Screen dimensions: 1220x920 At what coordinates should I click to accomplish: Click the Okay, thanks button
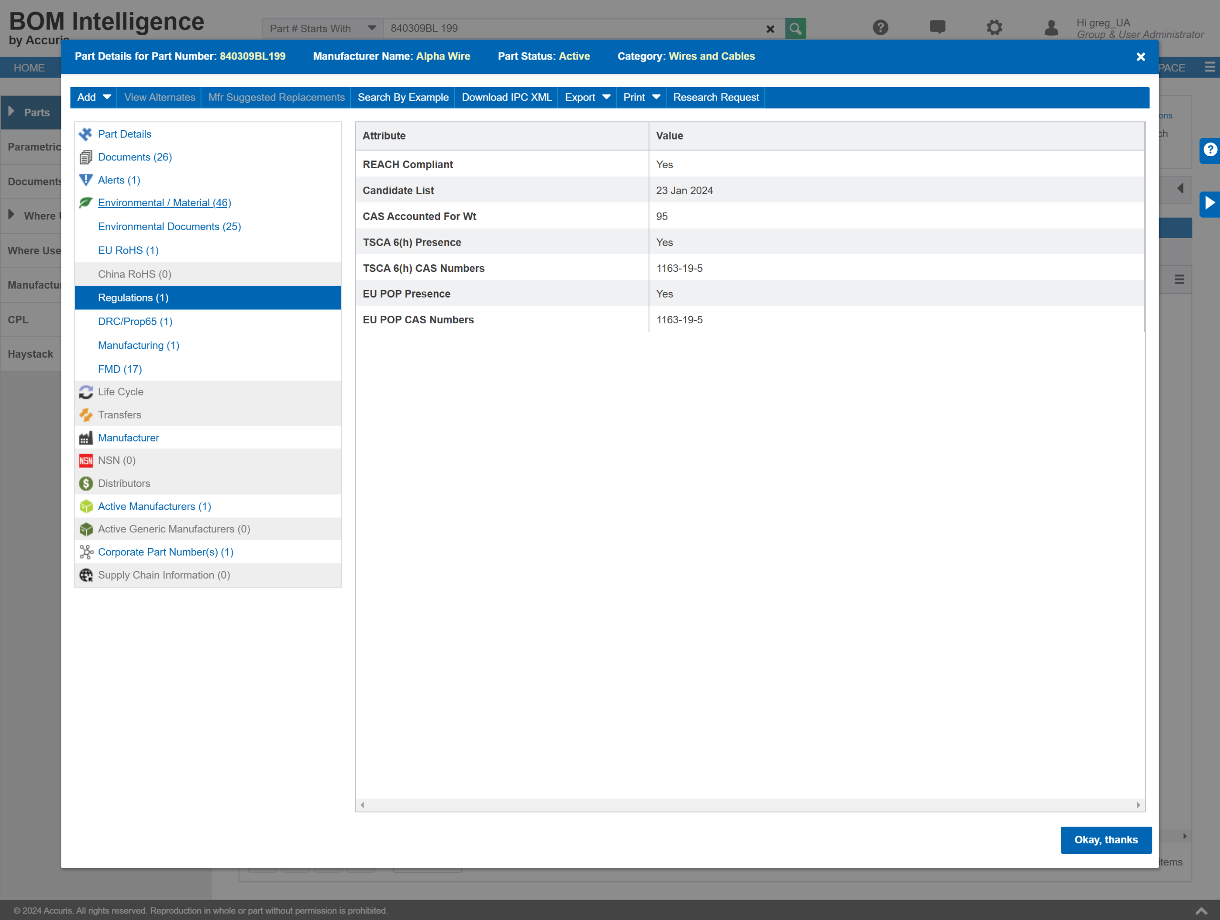(x=1106, y=840)
